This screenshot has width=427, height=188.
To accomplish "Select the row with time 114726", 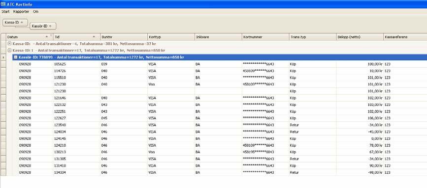I will coord(223,71).
